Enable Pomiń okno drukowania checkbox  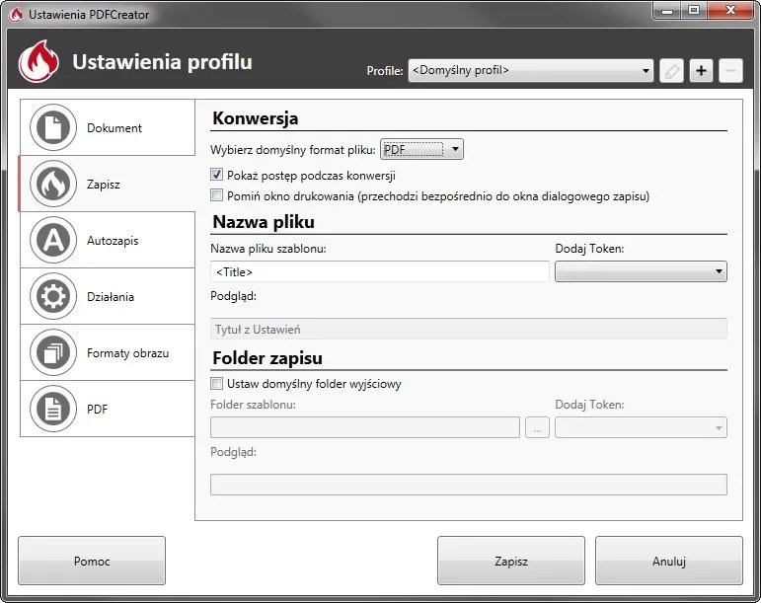pos(217,195)
